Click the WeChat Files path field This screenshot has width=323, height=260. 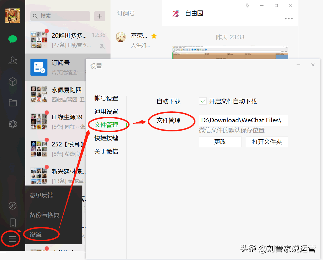(x=244, y=120)
